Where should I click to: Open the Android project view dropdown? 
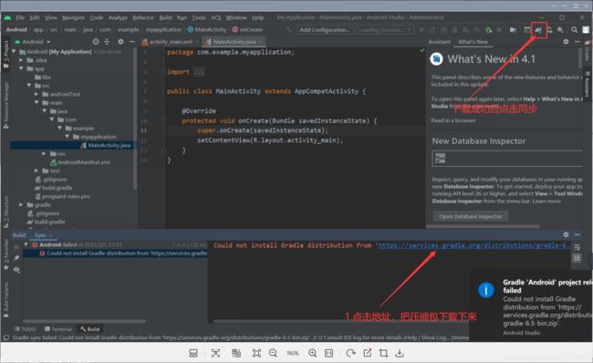[x=33, y=42]
